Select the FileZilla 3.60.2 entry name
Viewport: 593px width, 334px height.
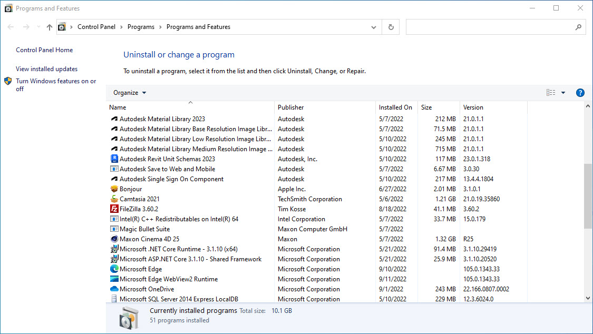(x=139, y=209)
